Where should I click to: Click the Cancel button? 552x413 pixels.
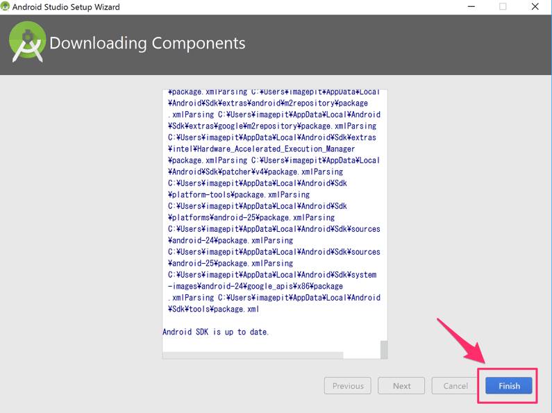[x=455, y=385]
